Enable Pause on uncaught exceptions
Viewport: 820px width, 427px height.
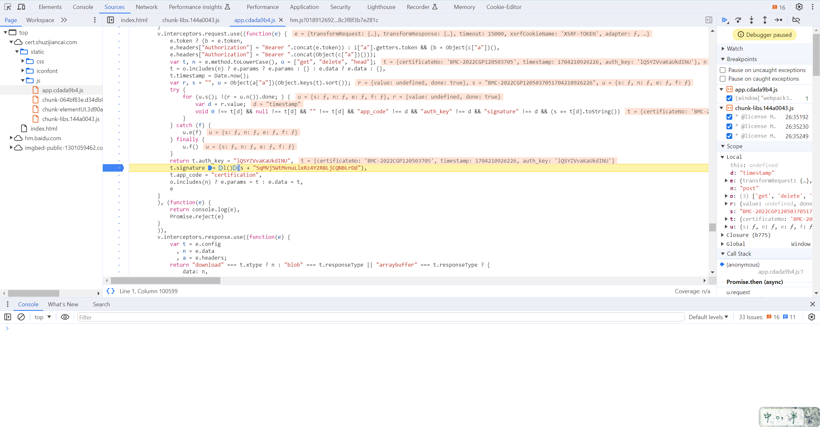pyautogui.click(x=723, y=70)
